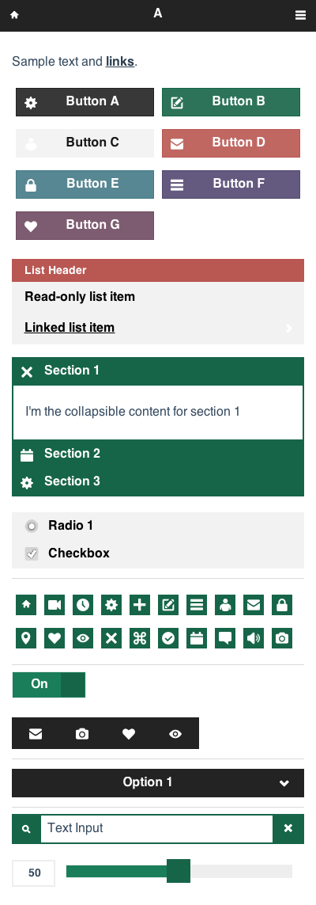Click the command symbol icon in the grid
Screen dimensions: 316x905
140,638
